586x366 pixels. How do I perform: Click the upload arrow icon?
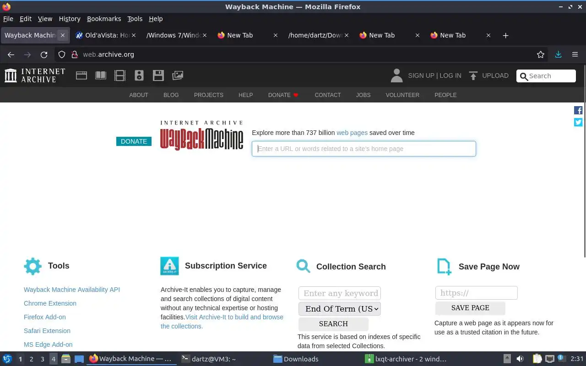[473, 75]
